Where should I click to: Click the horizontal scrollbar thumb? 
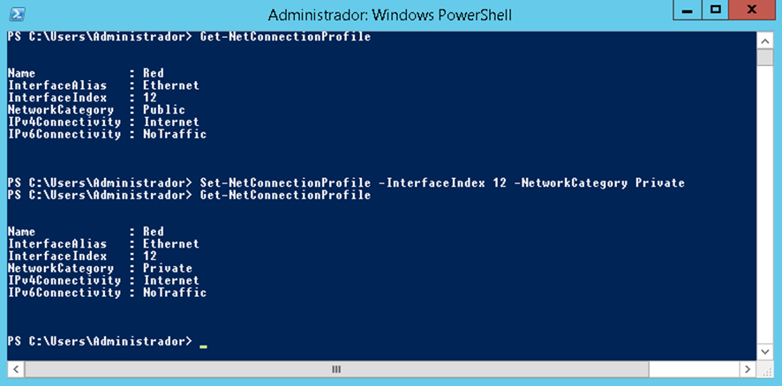pyautogui.click(x=336, y=369)
